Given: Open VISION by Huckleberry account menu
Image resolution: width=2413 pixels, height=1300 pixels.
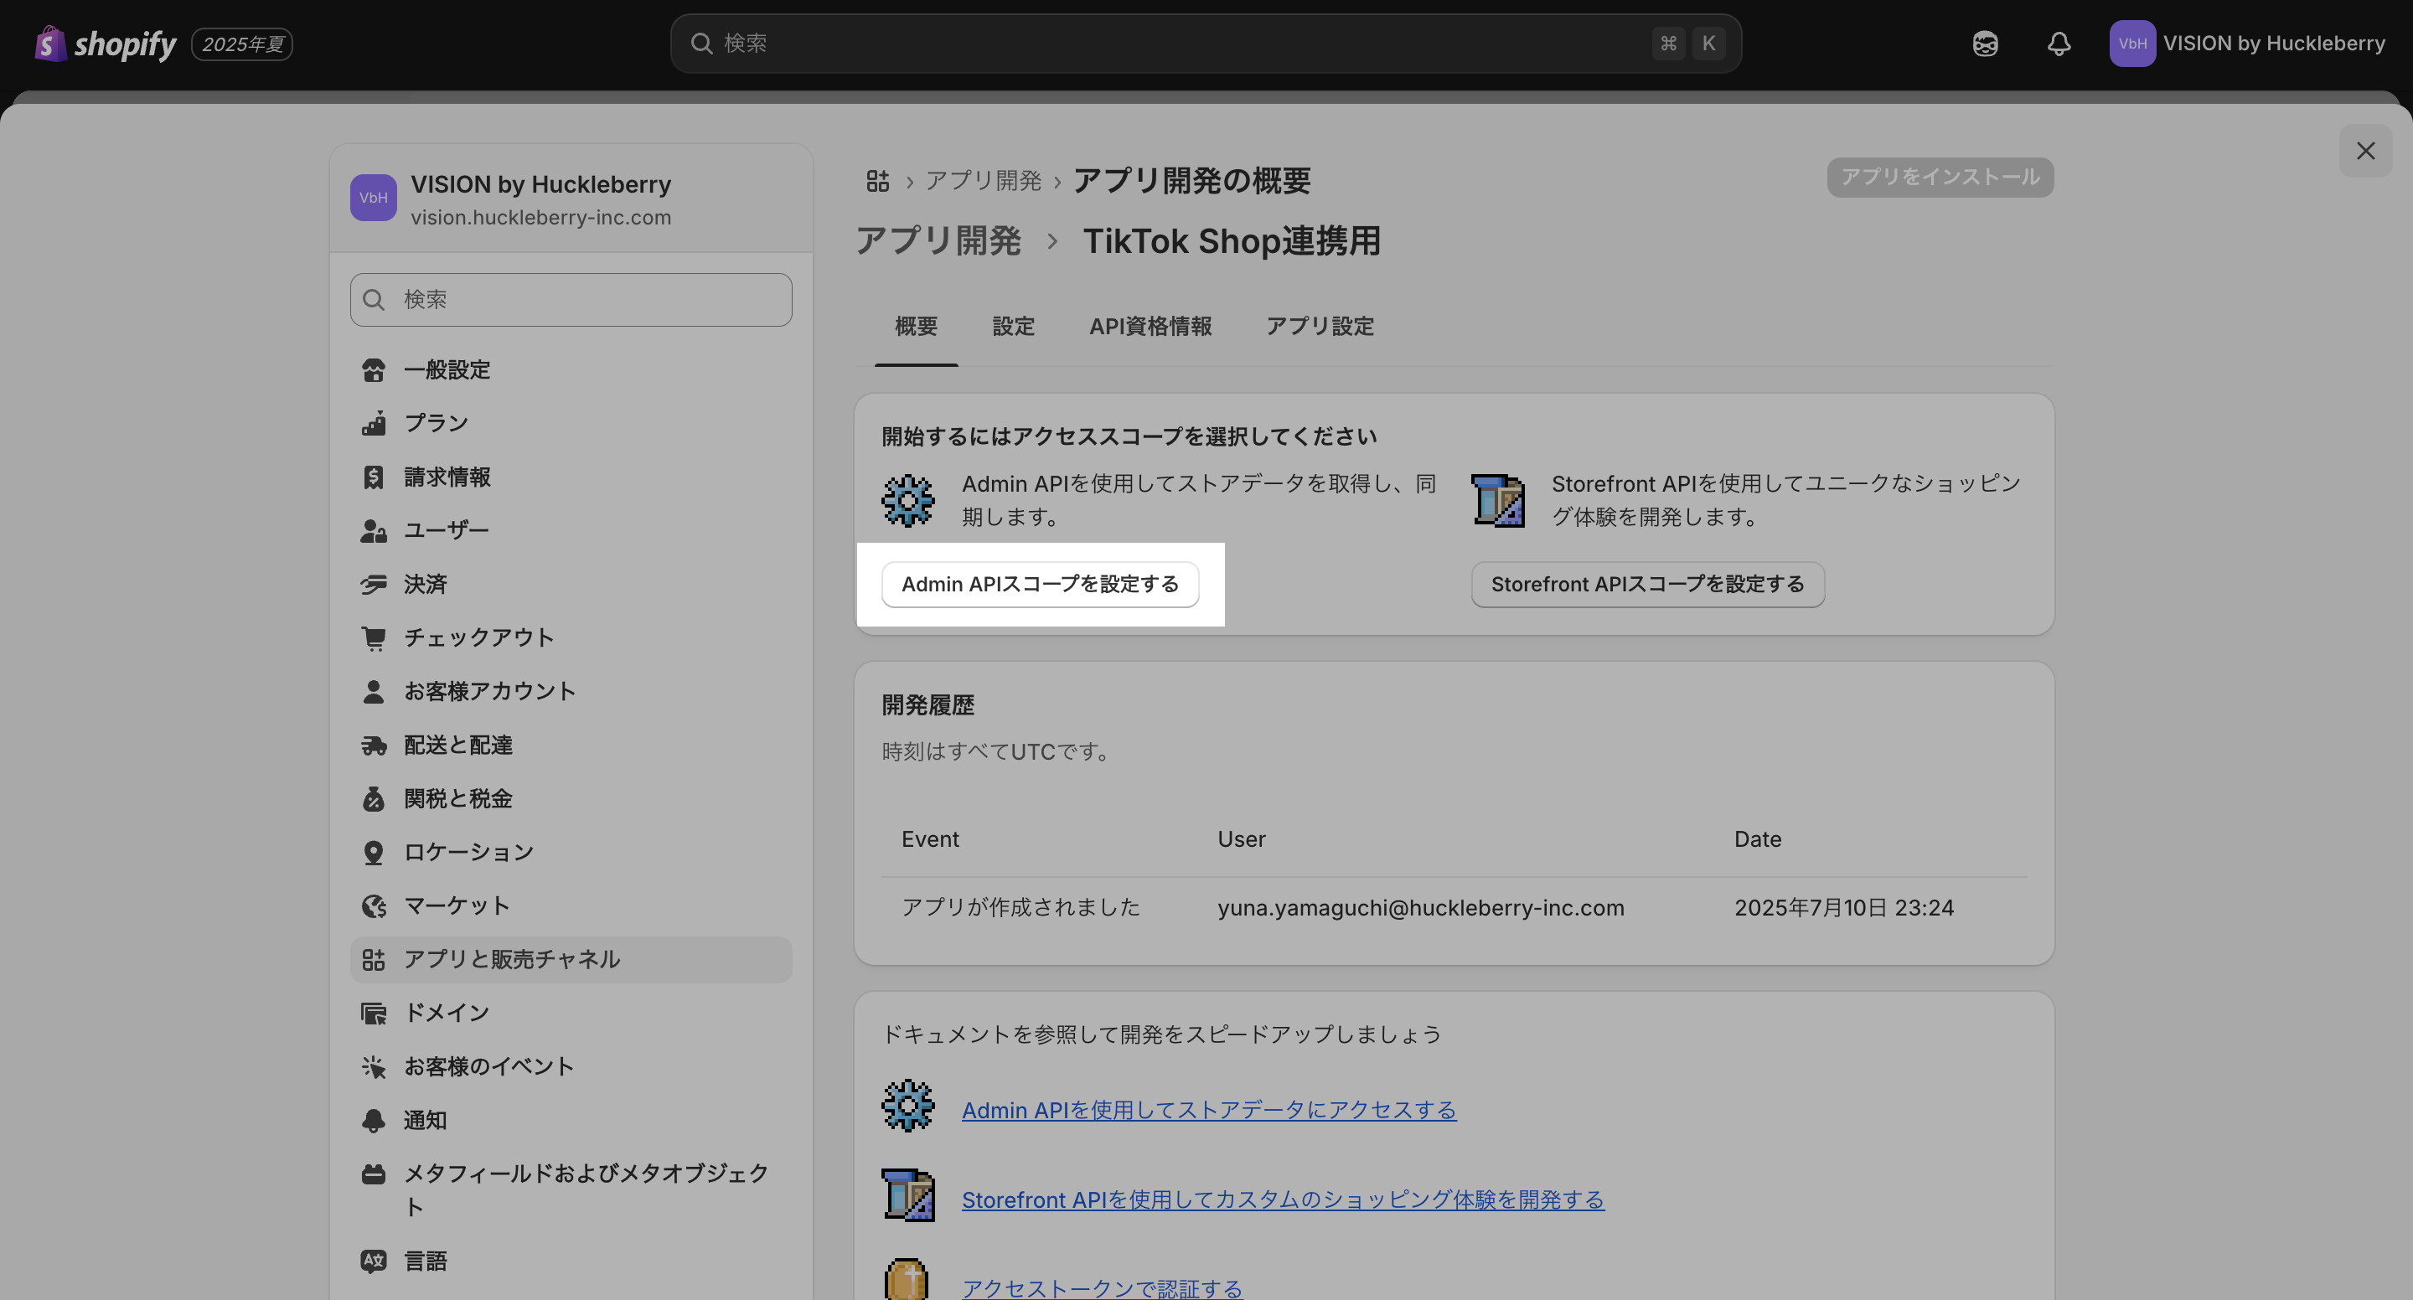Looking at the screenshot, I should click(2246, 44).
